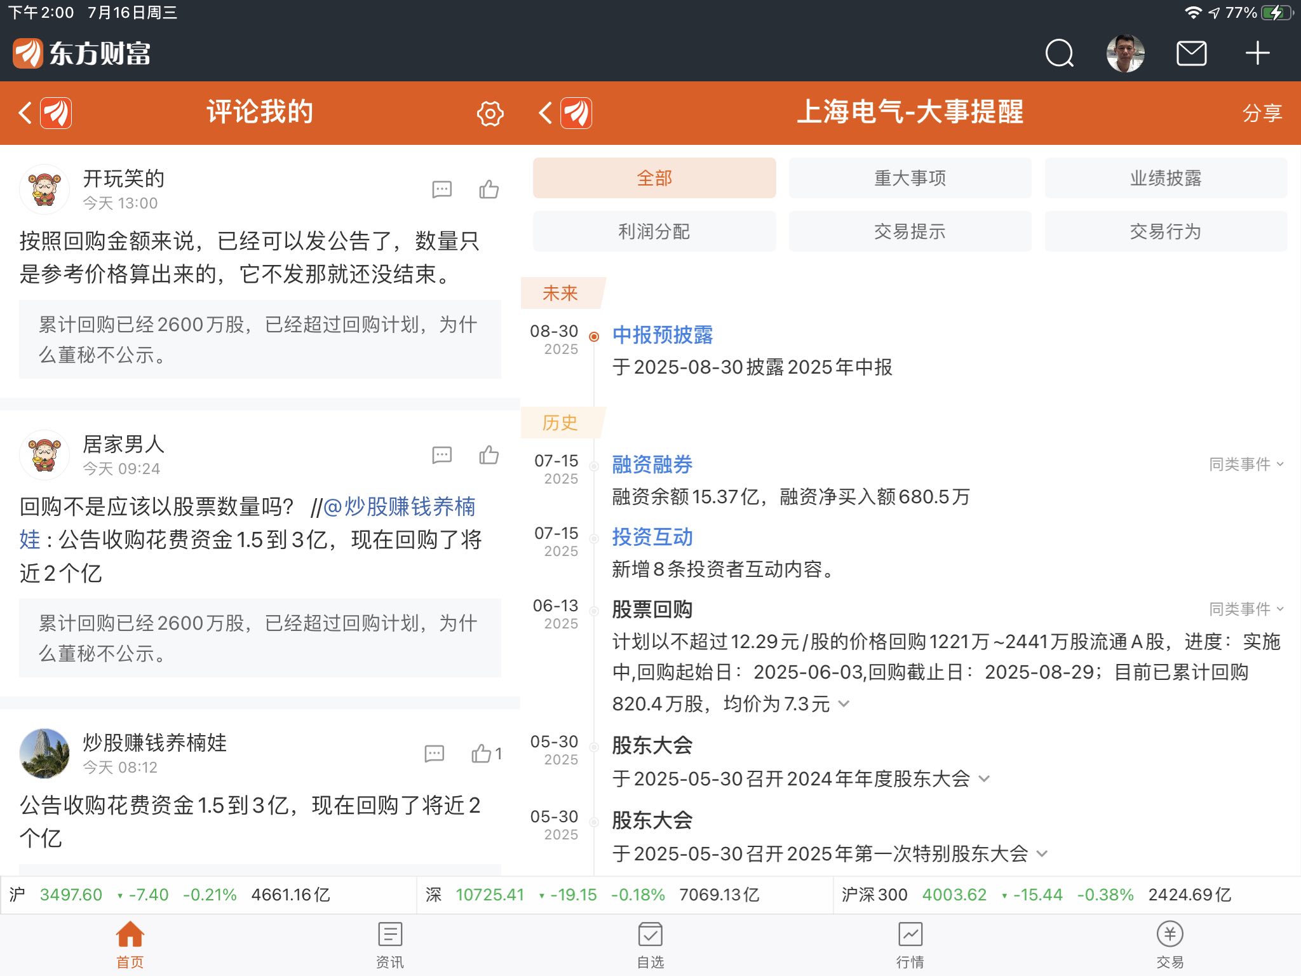The image size is (1301, 976).
Task: Select the 交易行为 filter
Action: 1166,231
